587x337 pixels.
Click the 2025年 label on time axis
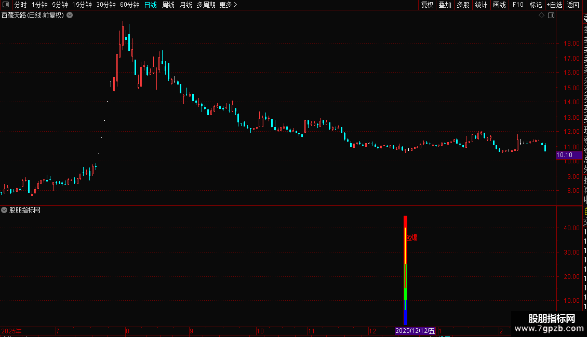11,331
